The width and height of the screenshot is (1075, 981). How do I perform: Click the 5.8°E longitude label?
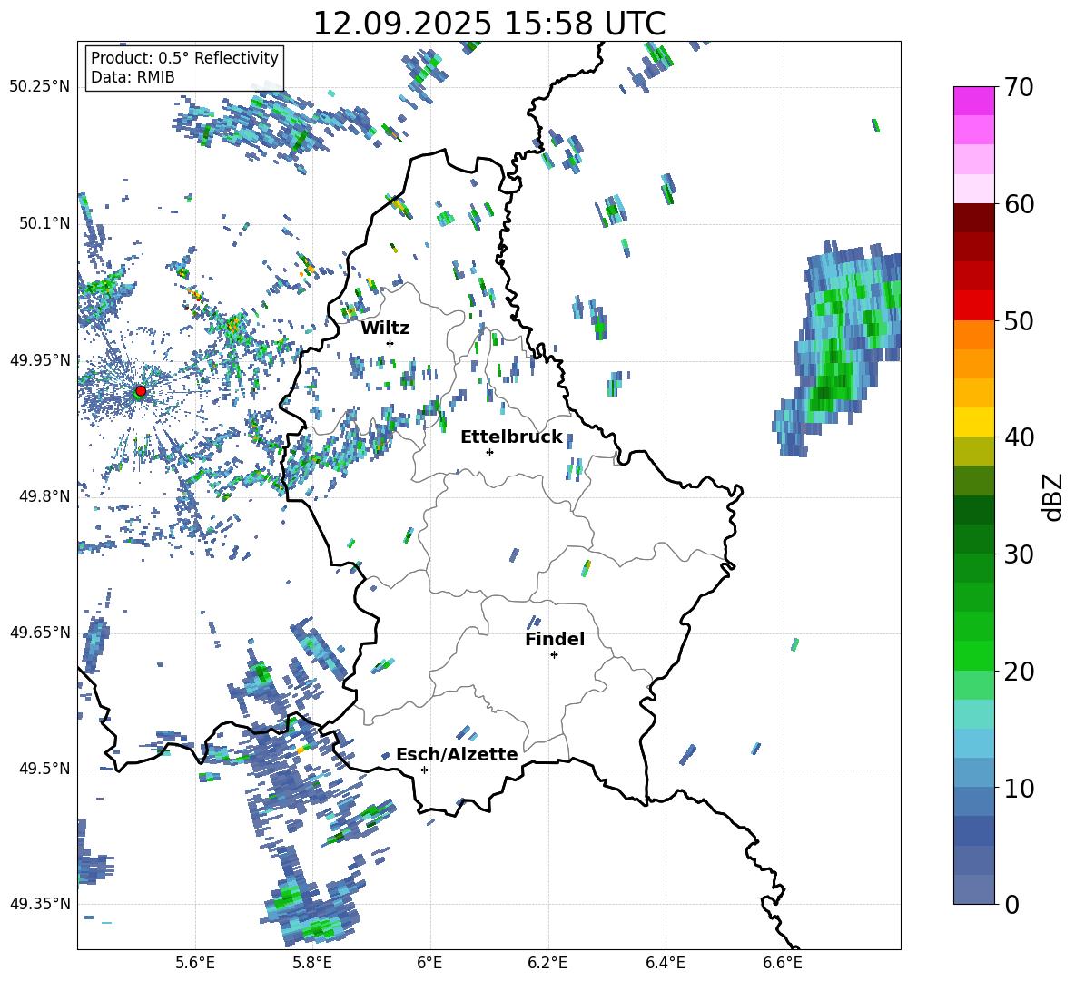click(312, 963)
